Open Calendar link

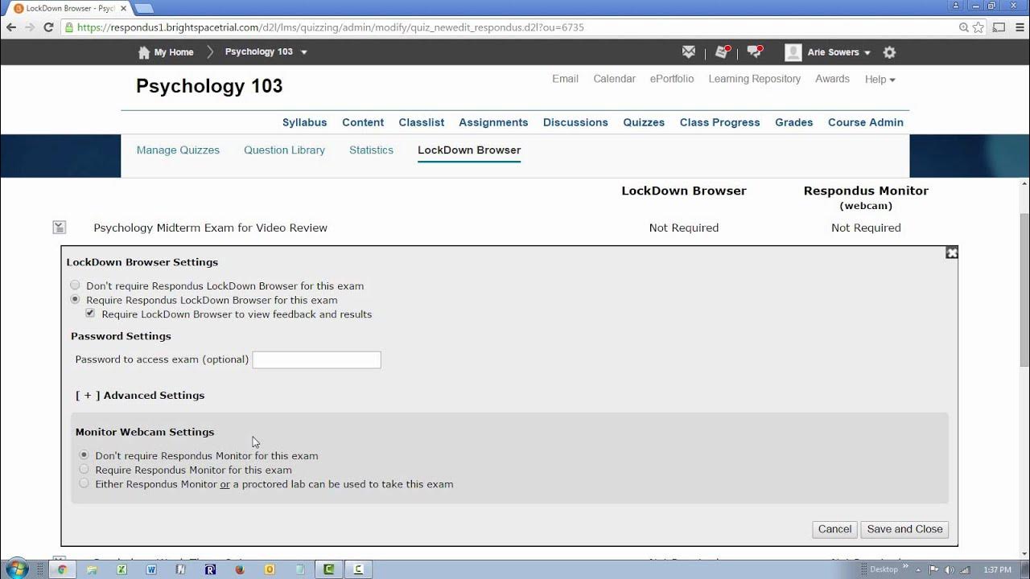[x=614, y=79]
